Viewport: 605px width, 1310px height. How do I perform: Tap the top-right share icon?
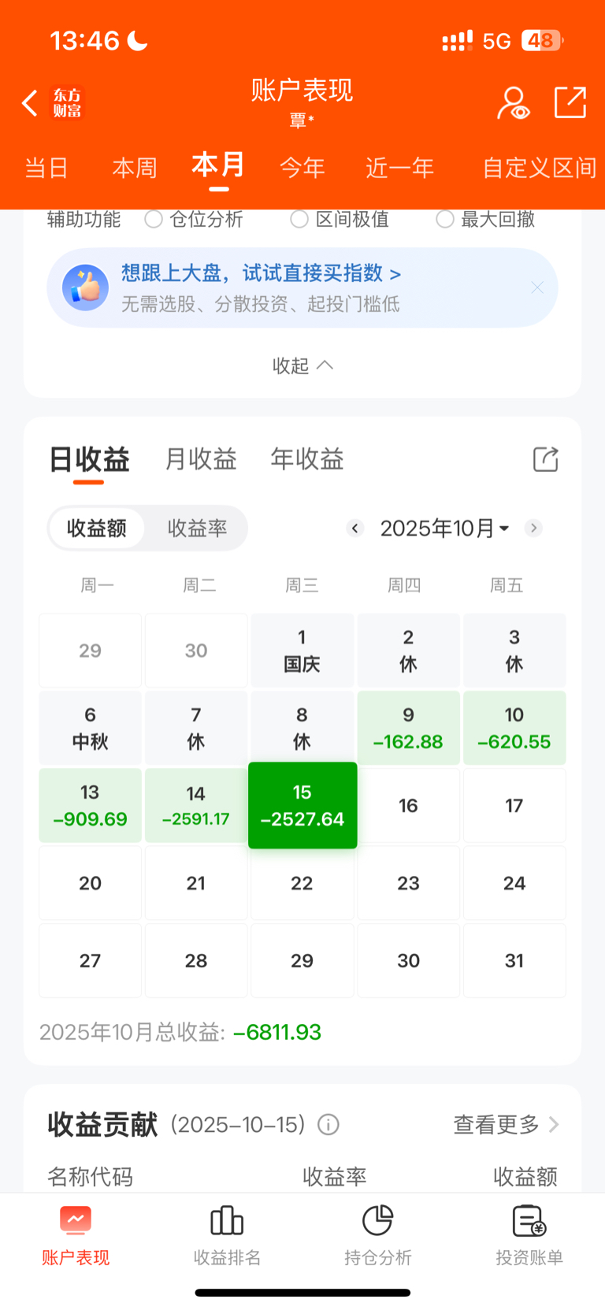[570, 103]
